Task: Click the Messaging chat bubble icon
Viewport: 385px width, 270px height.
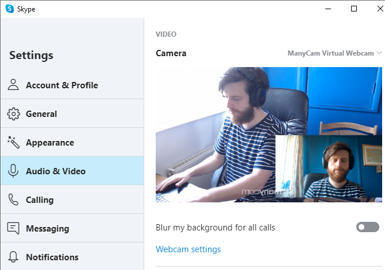Action: (13, 229)
